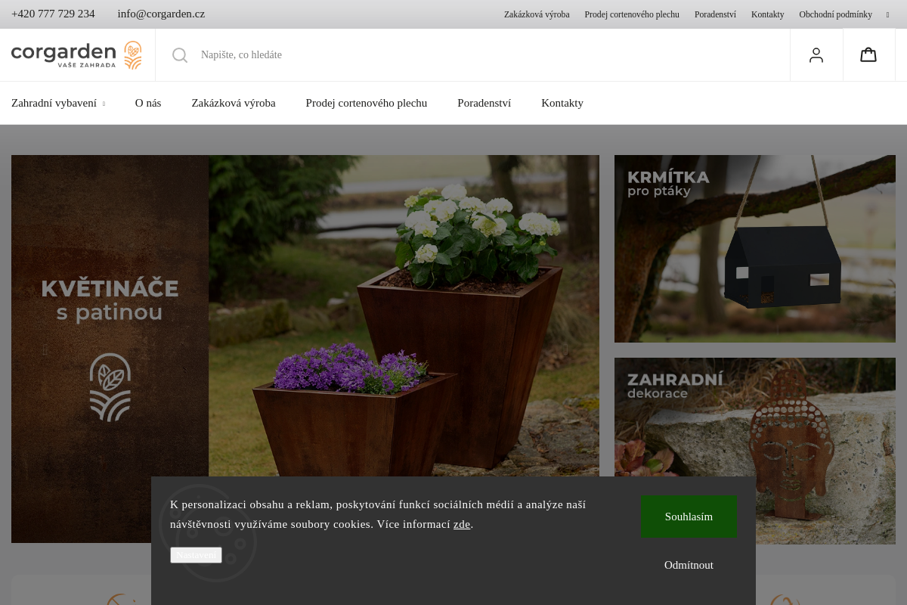907x605 pixels.
Task: Decline cookies with Odmítnout
Action: (689, 565)
